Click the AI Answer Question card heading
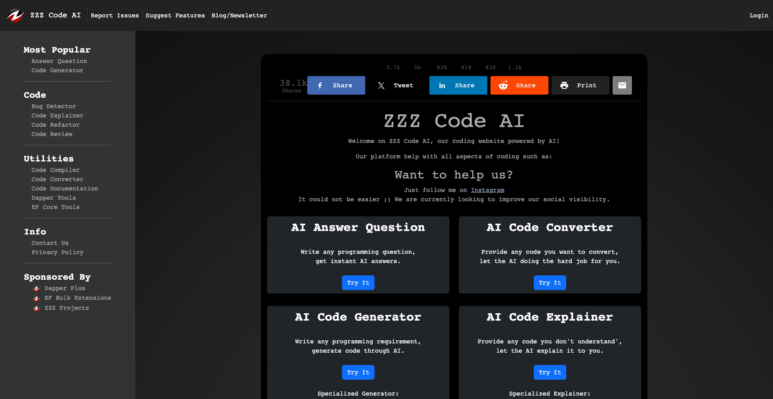Viewport: 773px width, 399px height. [358, 228]
